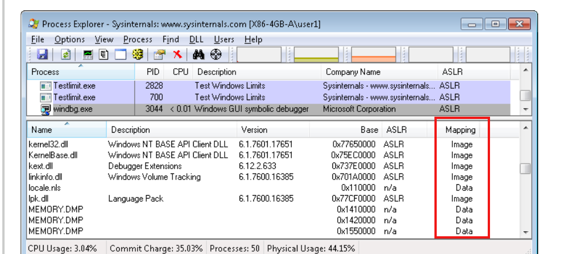Click the Debugger Extensions description cell

[145, 166]
